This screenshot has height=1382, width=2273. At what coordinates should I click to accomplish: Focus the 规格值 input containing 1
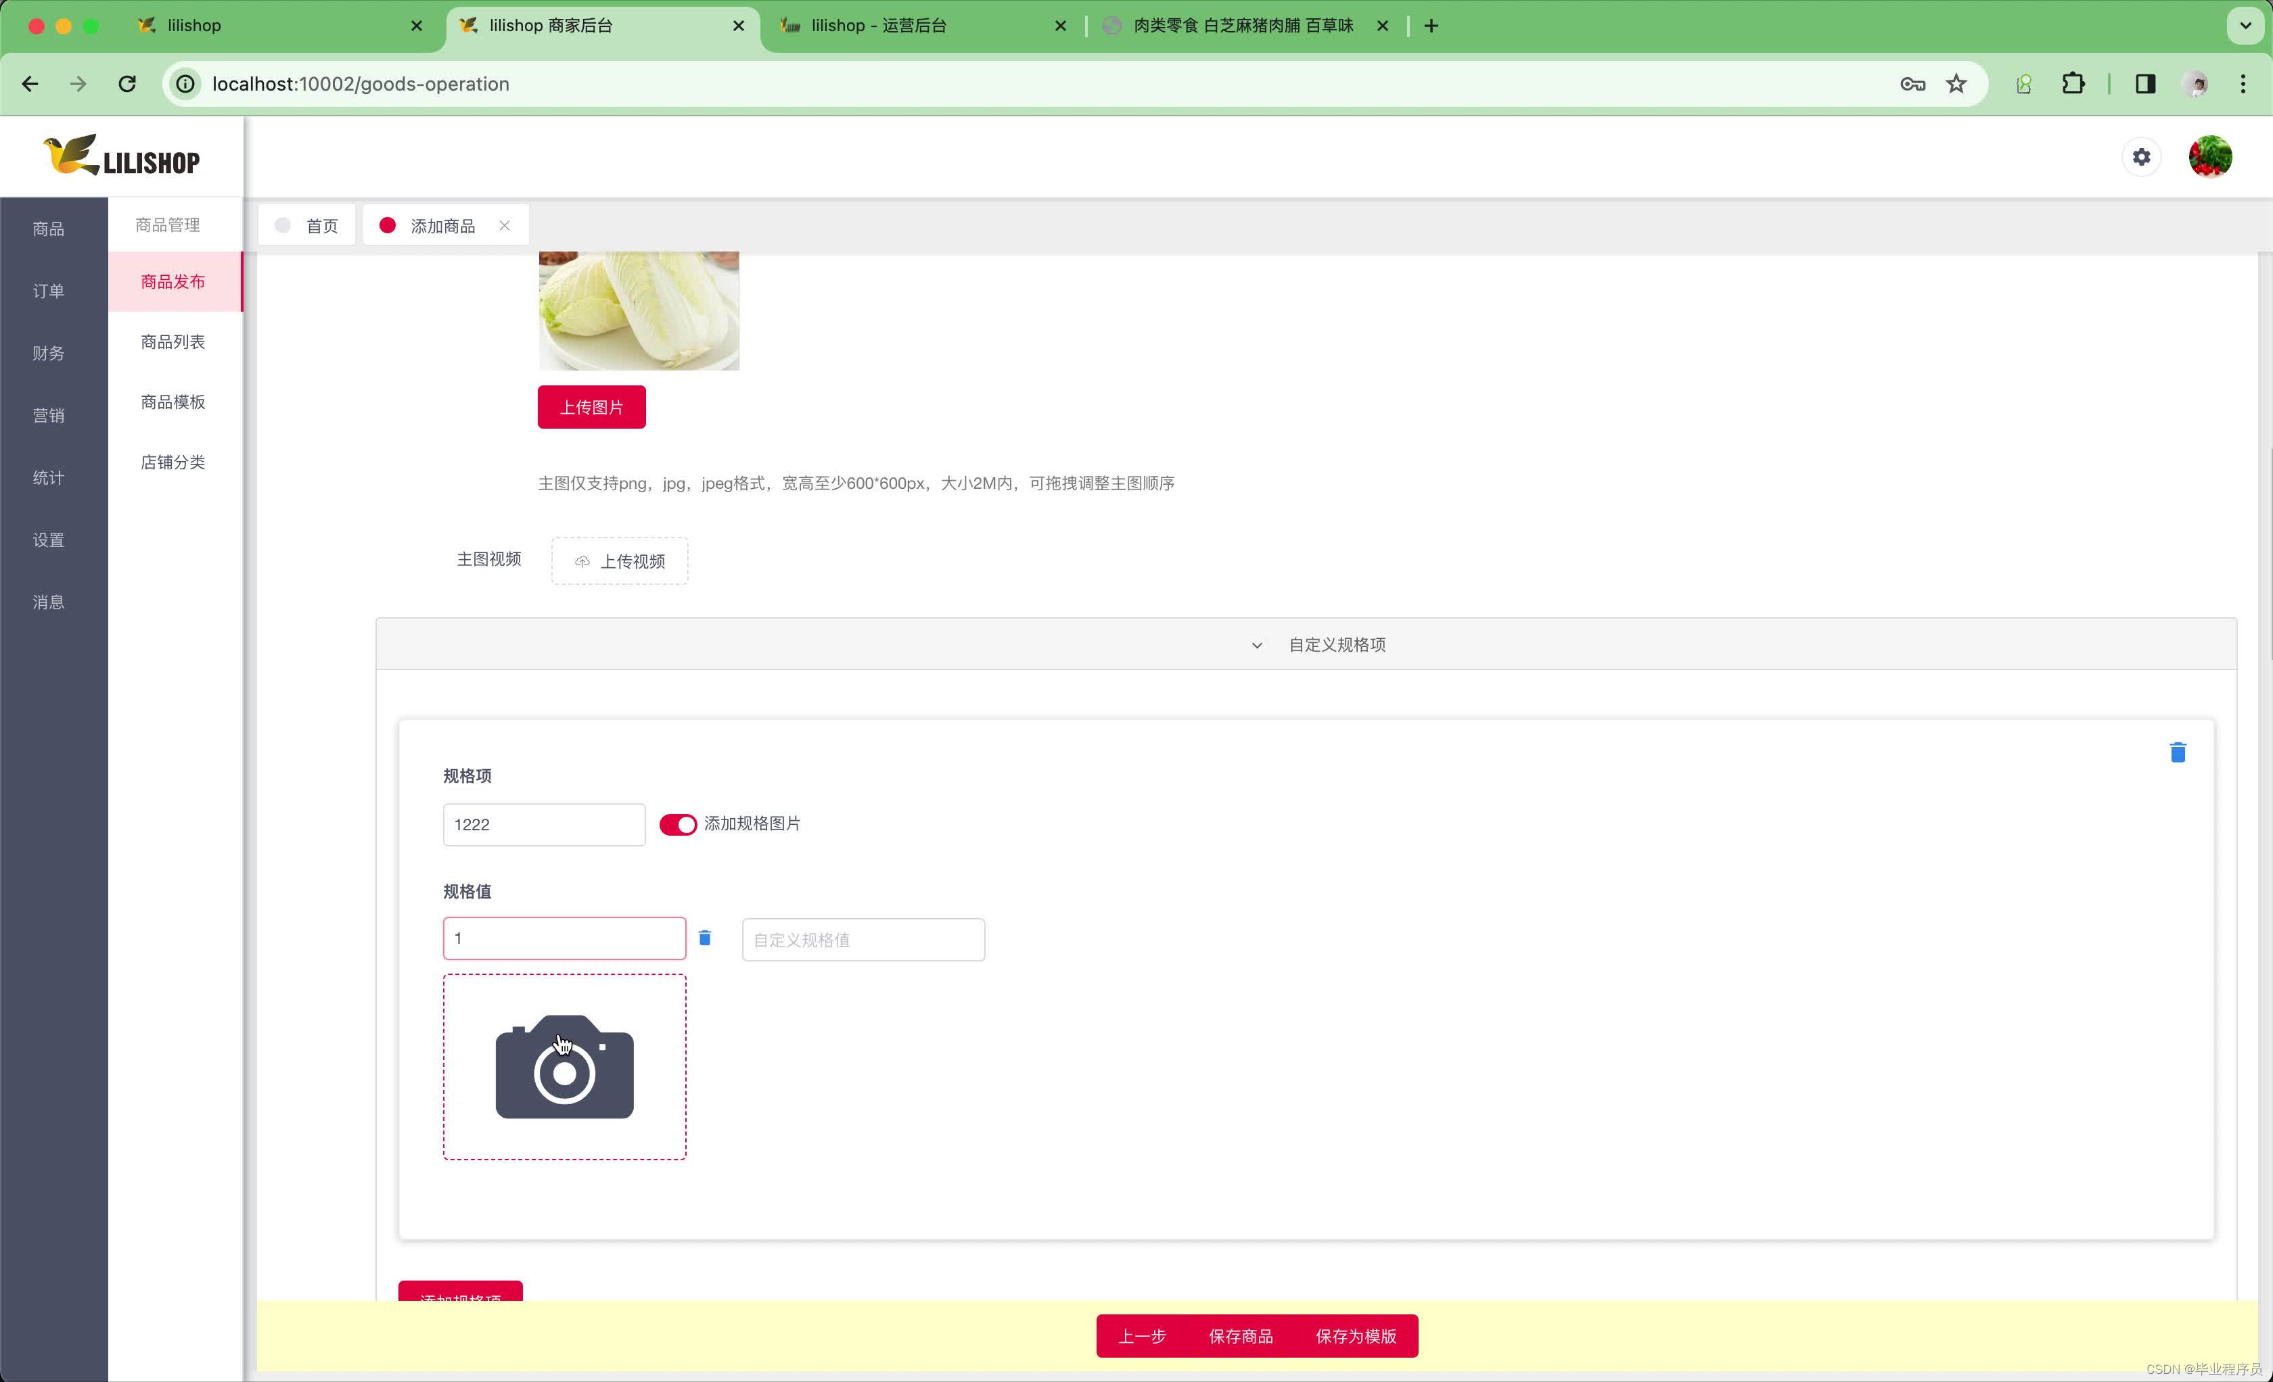(x=564, y=938)
